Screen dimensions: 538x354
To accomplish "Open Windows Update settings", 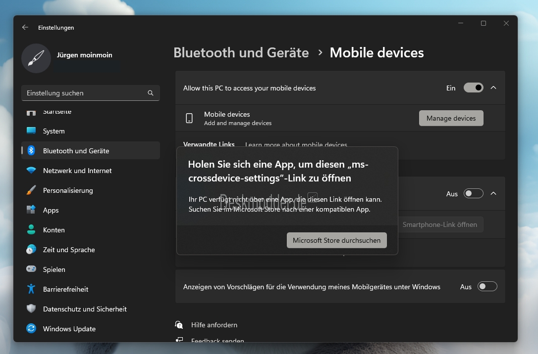I will [x=91, y=329].
